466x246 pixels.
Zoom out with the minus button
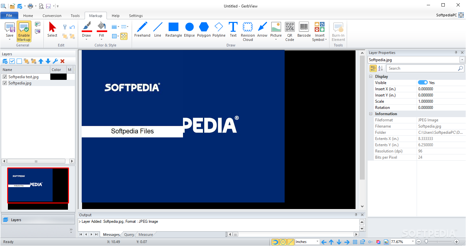(419, 242)
